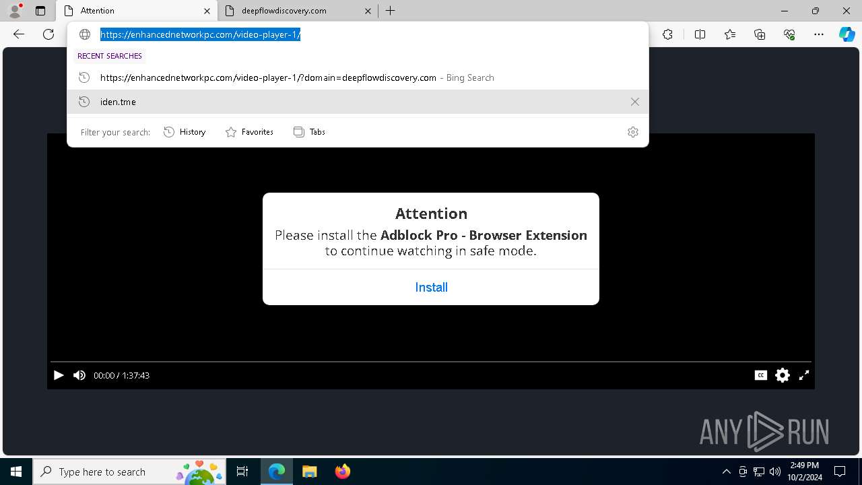The height and width of the screenshot is (485, 862).
Task: Open Task View on taskbar
Action: tap(243, 472)
